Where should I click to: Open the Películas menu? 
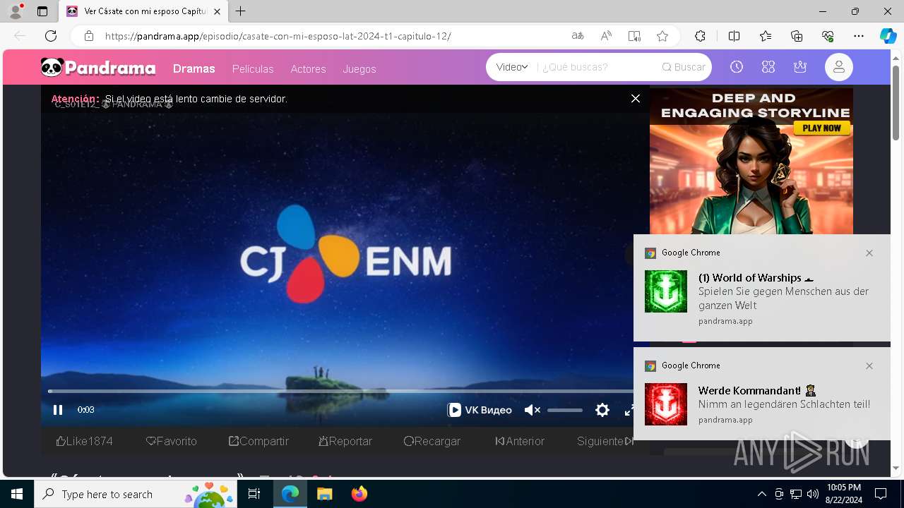[253, 68]
